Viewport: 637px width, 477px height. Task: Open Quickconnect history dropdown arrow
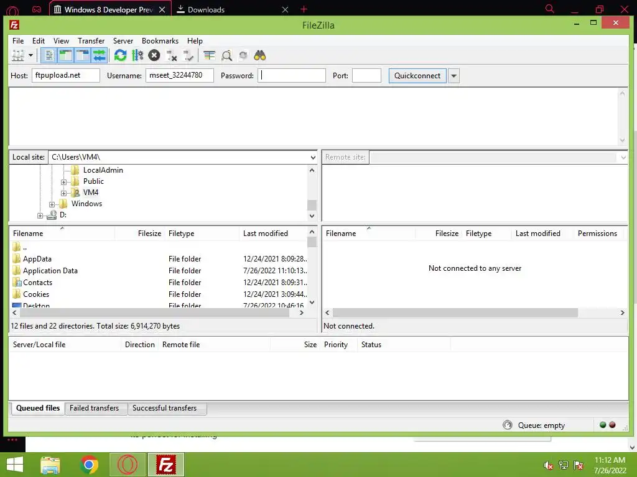pos(453,76)
